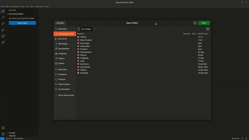Click the search icon in Open Folder dialog
249x140 pixels.
[x=195, y=23]
